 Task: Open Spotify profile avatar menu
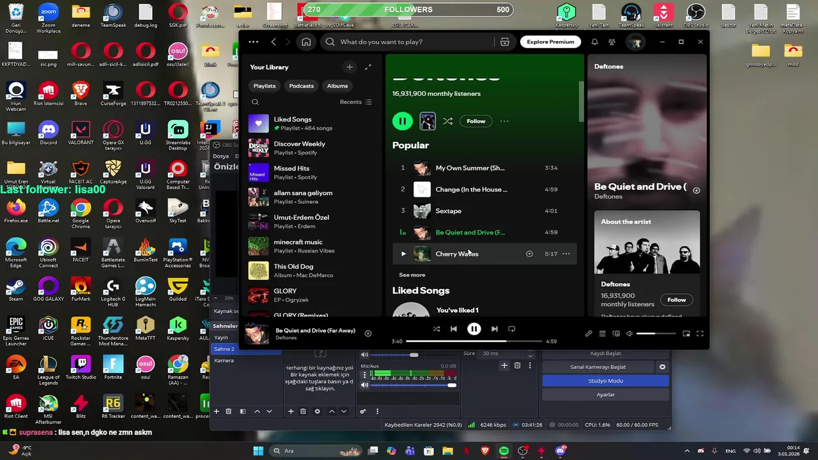click(635, 42)
